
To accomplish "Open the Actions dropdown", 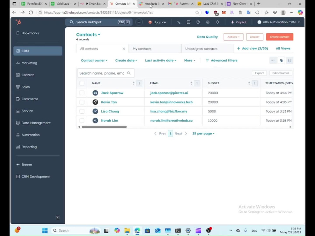I will [233, 37].
